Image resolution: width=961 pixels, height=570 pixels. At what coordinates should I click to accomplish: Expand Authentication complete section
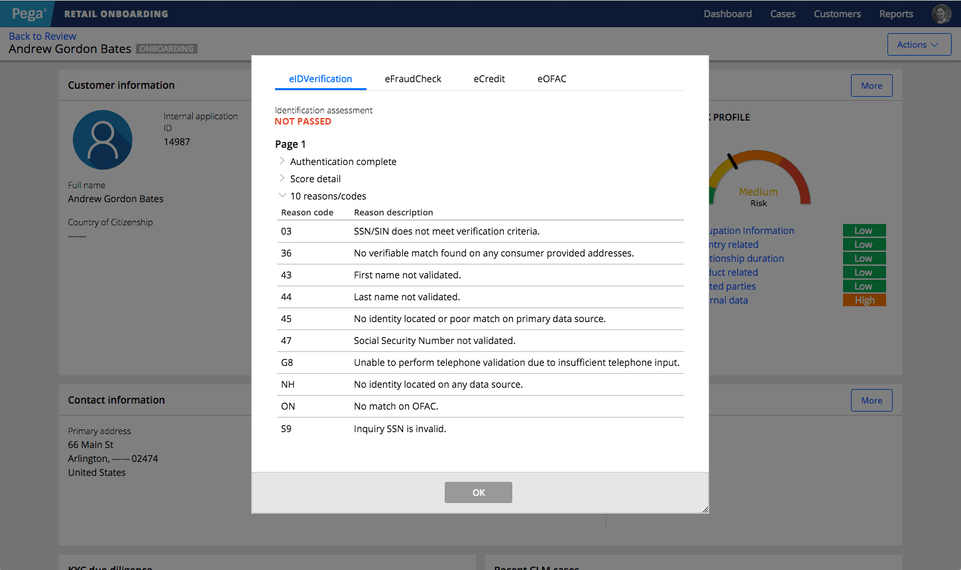click(282, 161)
